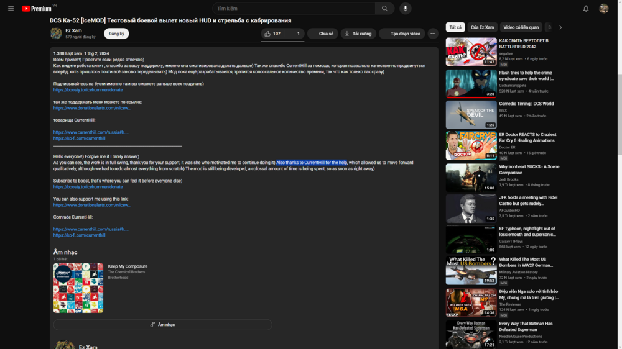Image resolution: width=622 pixels, height=349 pixels.
Task: Open Every Way Batman Defeated Superman thumbnail
Action: (x=471, y=334)
